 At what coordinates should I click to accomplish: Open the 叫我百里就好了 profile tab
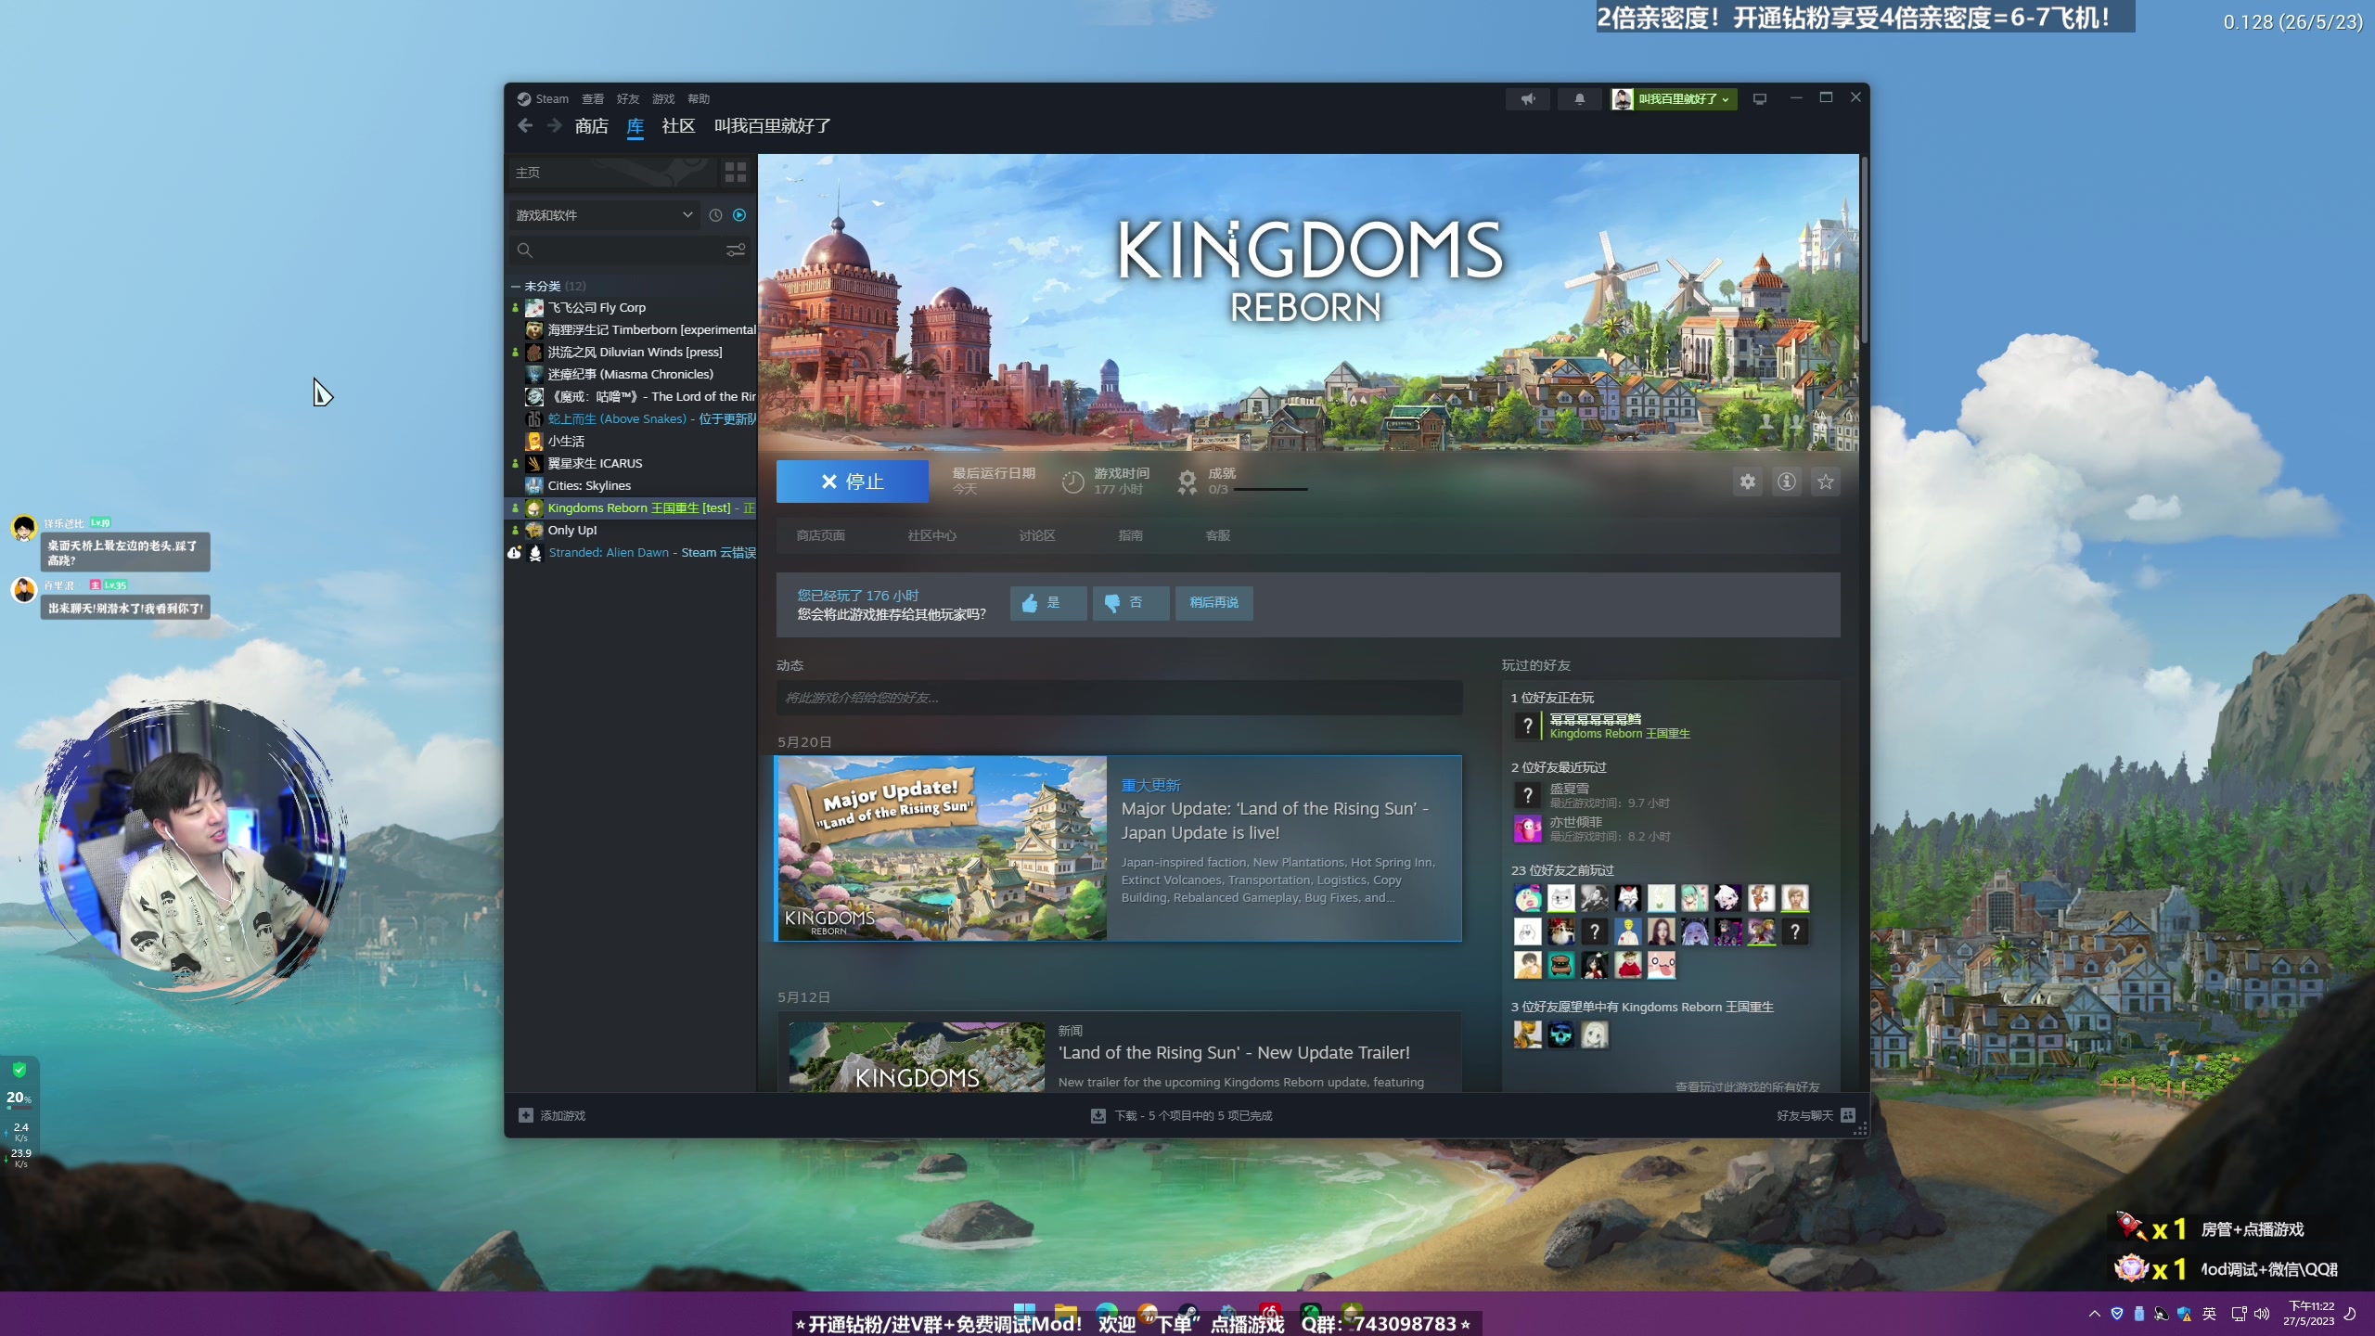click(x=773, y=126)
